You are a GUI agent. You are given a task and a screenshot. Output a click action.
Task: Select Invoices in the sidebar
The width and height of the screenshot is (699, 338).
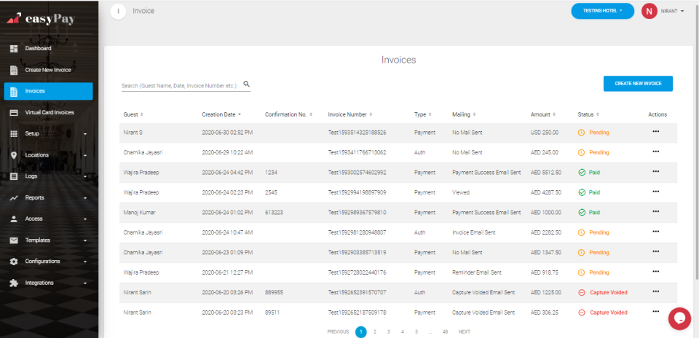49,91
